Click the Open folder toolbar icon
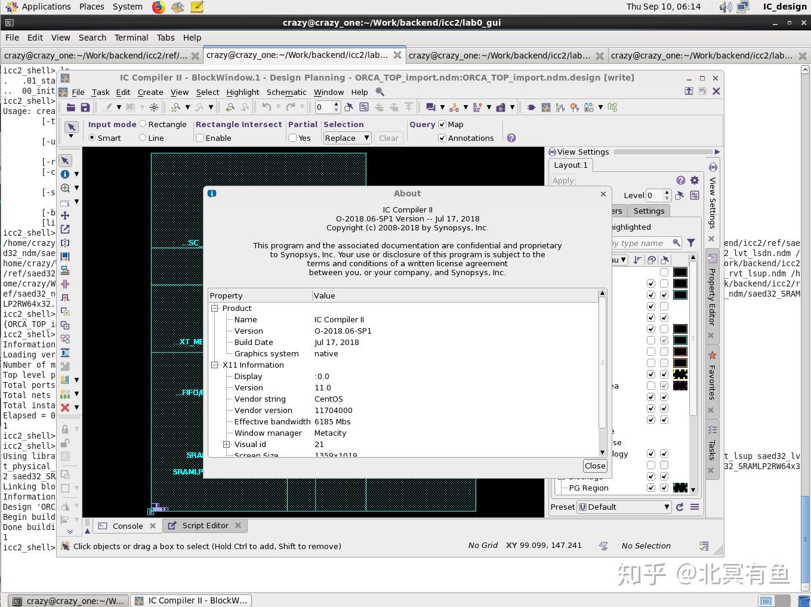This screenshot has height=607, width=811. (x=71, y=107)
